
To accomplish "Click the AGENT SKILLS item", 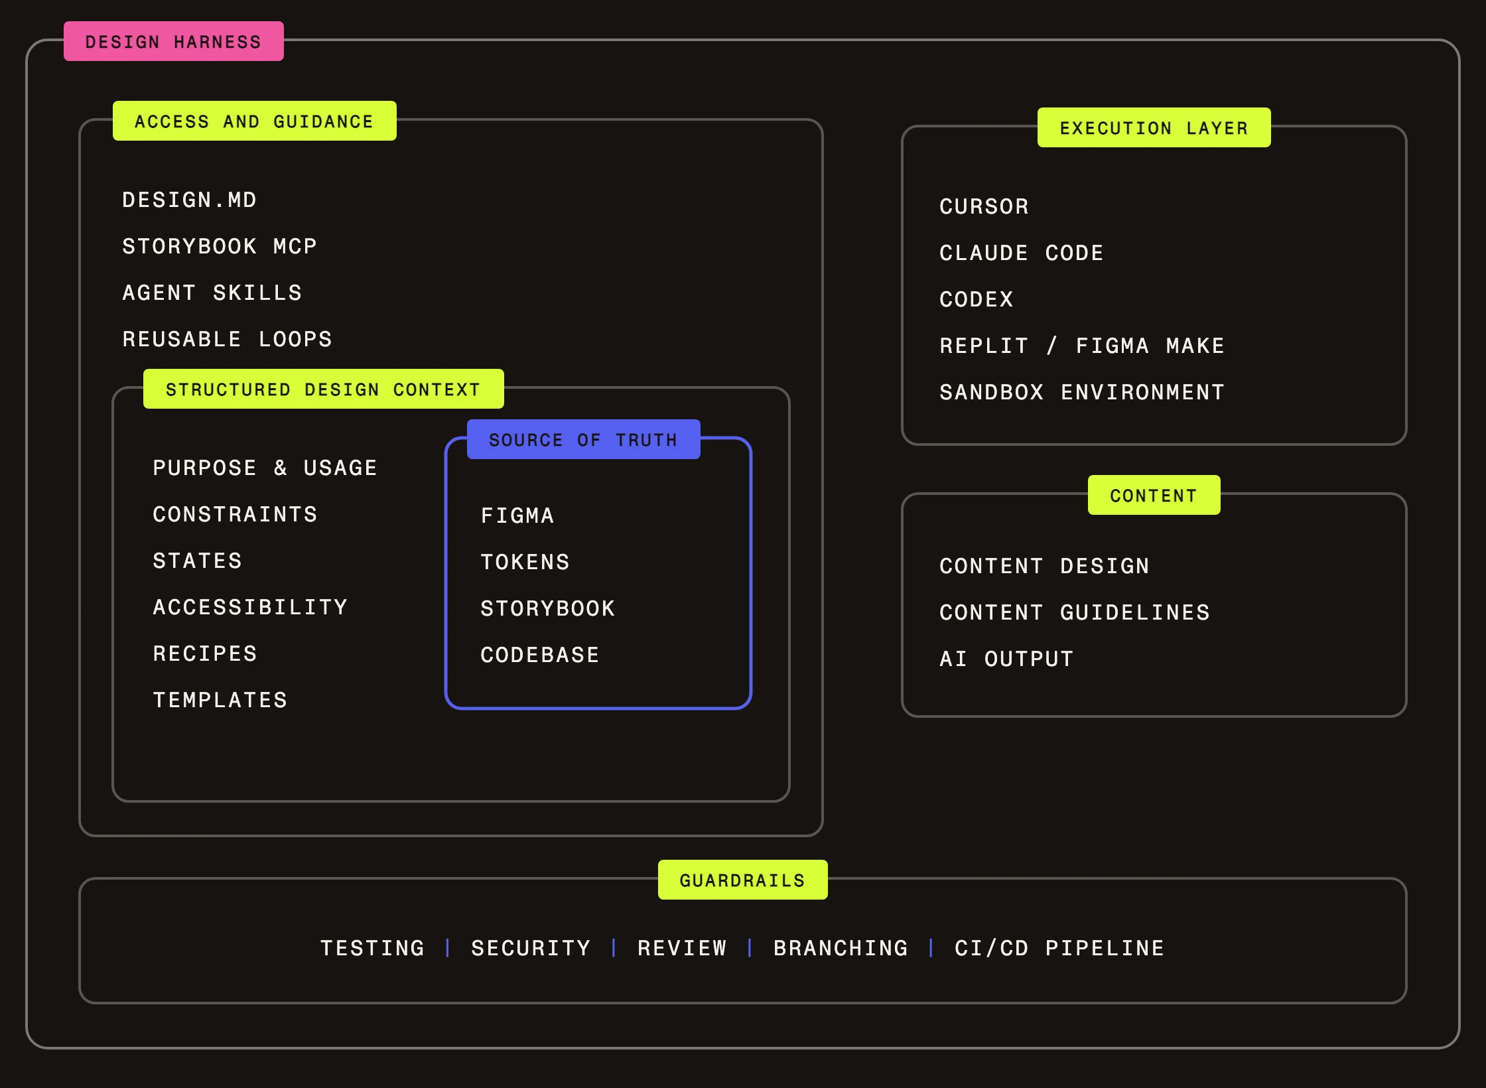I will tap(212, 293).
